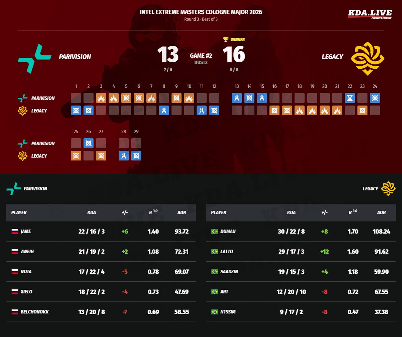Image resolution: width=402 pixels, height=337 pixels.
Task: Click the DUST2 map name
Action: (x=201, y=62)
